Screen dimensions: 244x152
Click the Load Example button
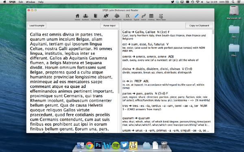coord(37,26)
